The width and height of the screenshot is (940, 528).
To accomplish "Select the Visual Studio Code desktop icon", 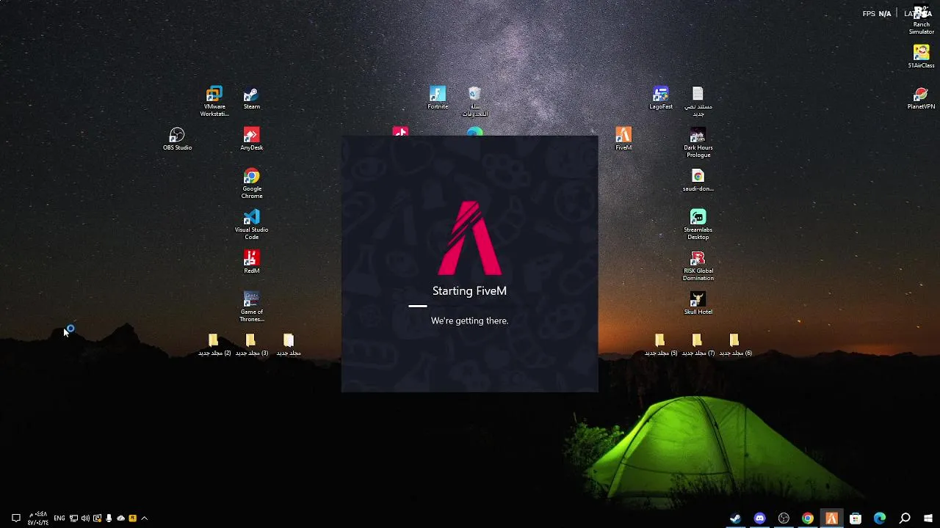I will point(251,224).
